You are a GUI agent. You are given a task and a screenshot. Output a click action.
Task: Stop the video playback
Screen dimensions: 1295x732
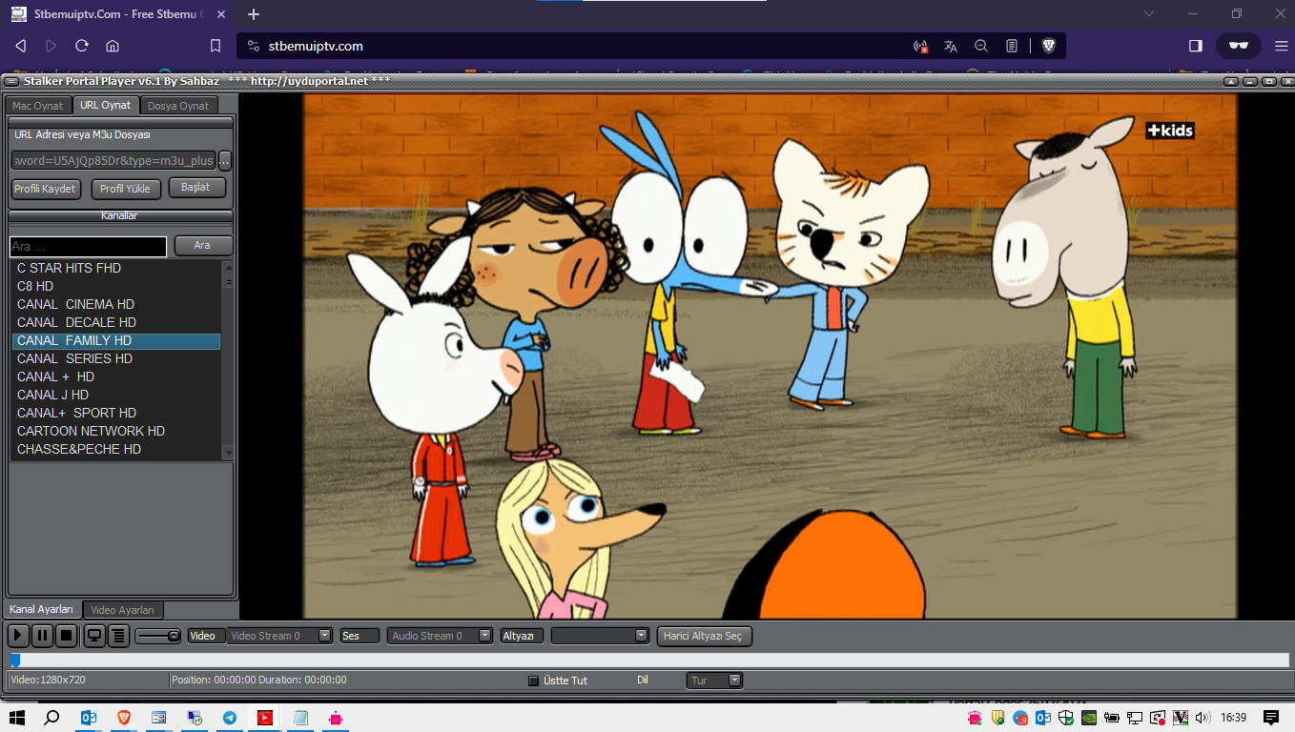click(x=66, y=636)
